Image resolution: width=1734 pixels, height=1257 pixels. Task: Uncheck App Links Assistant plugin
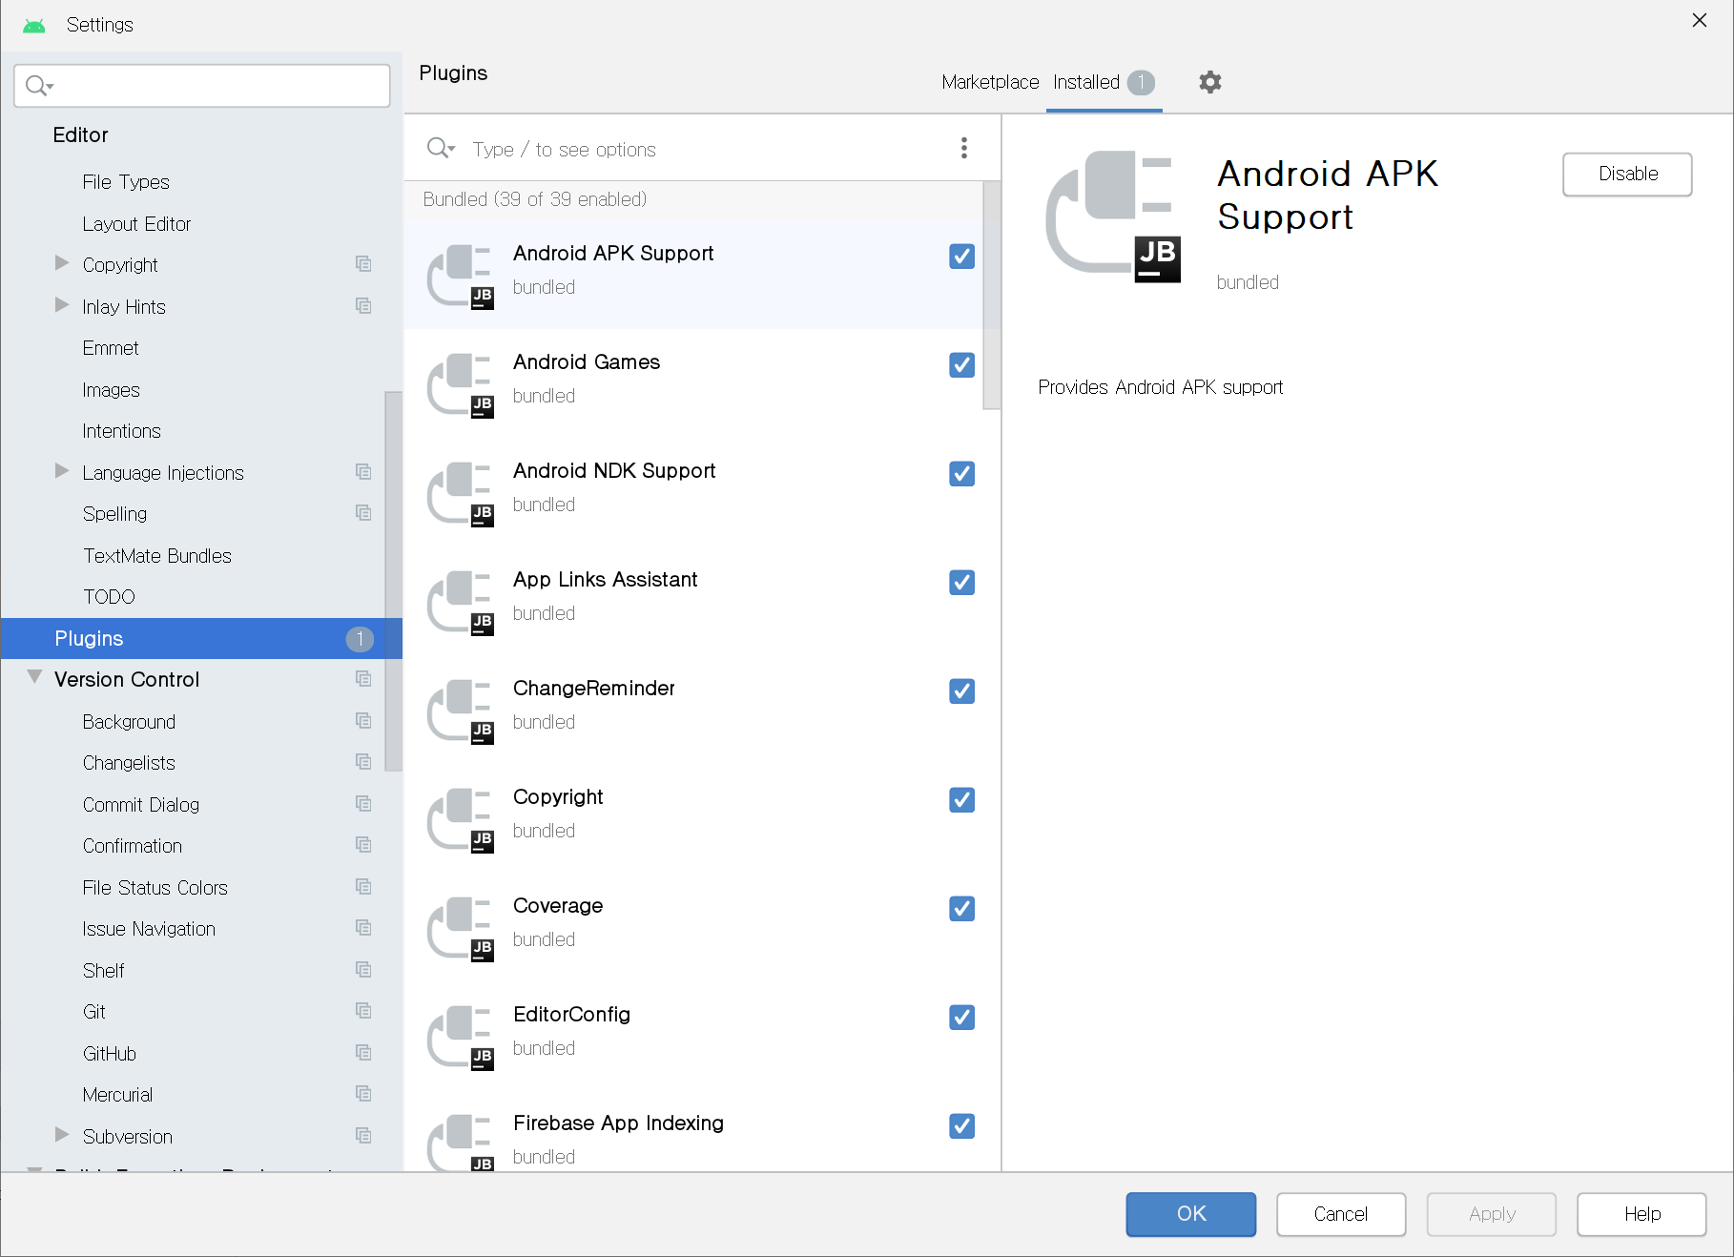click(x=961, y=582)
